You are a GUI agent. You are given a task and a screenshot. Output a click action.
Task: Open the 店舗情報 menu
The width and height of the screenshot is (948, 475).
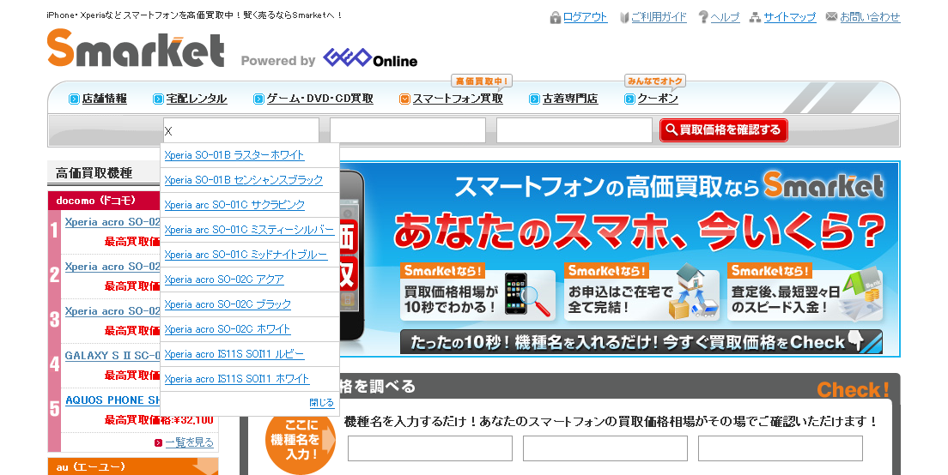[105, 99]
